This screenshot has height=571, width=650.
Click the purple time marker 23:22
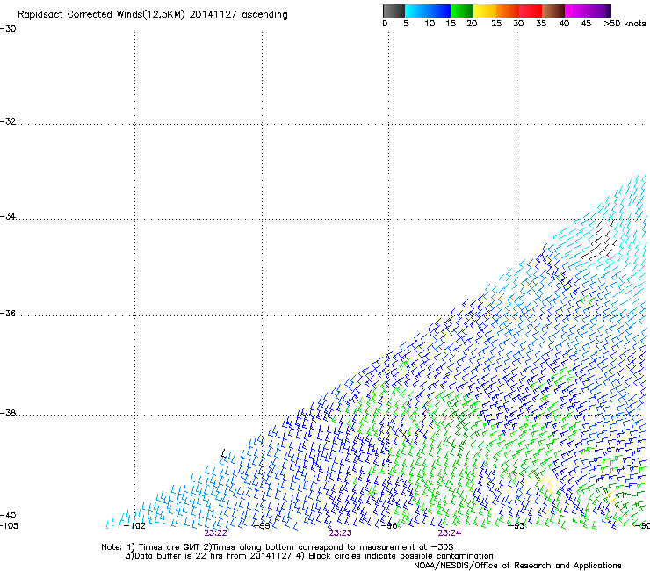tap(215, 533)
